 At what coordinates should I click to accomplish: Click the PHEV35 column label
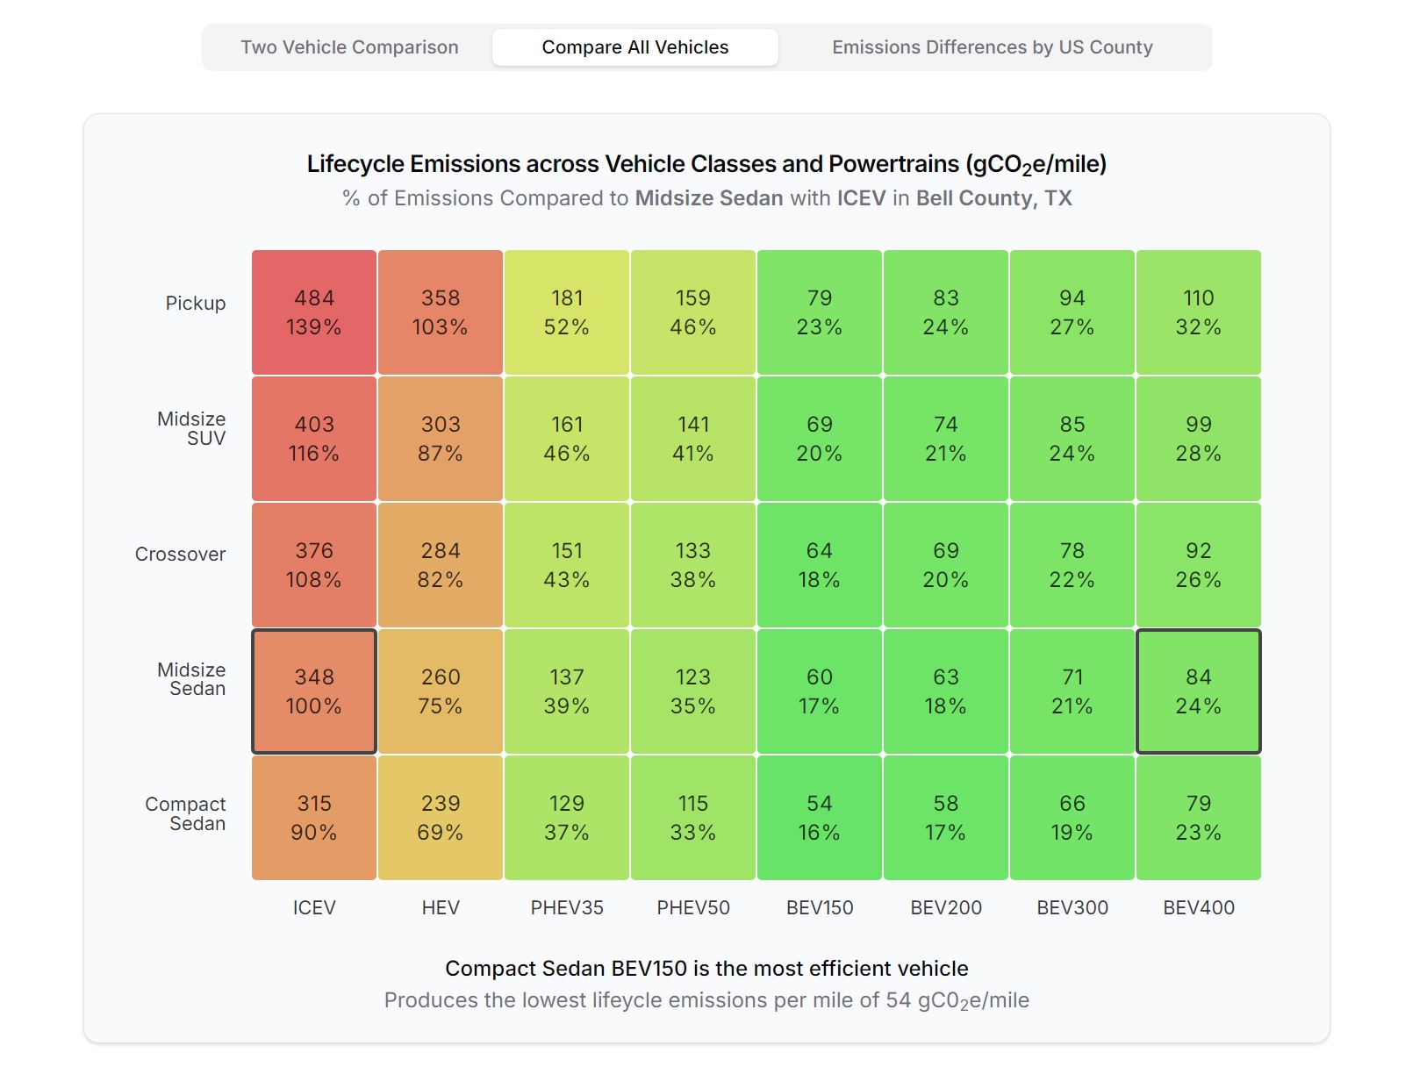[x=567, y=908]
